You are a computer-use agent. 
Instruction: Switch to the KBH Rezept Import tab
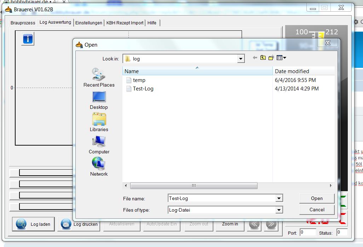click(x=125, y=23)
